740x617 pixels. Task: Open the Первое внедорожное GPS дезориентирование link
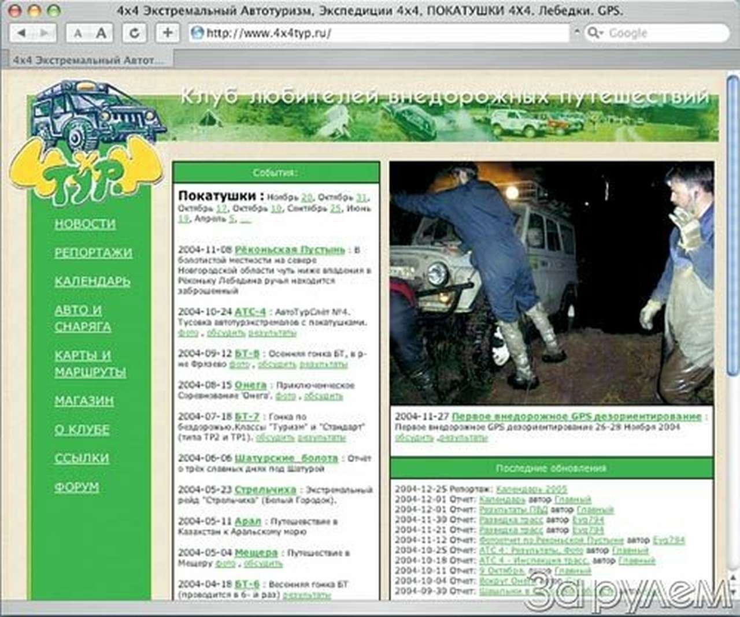(x=577, y=415)
